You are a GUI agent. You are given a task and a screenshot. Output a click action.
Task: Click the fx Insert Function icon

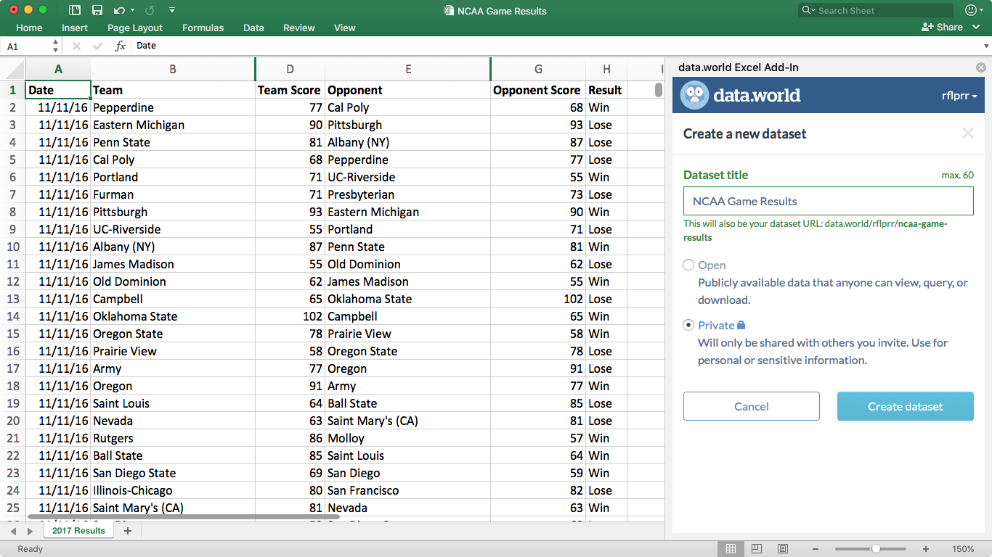click(x=121, y=46)
